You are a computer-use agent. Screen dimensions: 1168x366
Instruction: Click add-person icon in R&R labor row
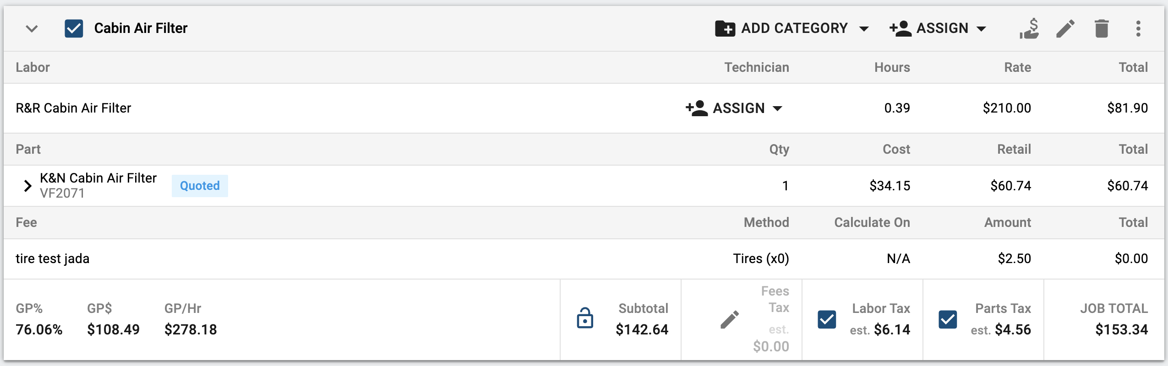pos(697,108)
